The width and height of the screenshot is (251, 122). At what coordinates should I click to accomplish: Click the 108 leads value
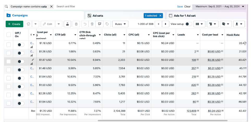[x=194, y=60]
